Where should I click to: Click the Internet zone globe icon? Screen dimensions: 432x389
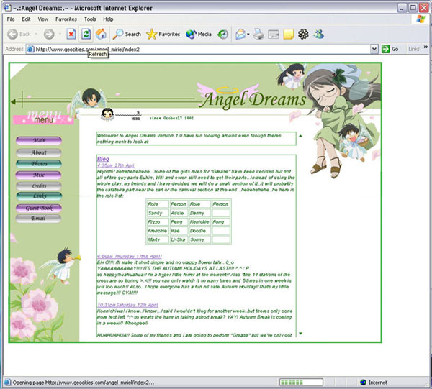click(363, 382)
